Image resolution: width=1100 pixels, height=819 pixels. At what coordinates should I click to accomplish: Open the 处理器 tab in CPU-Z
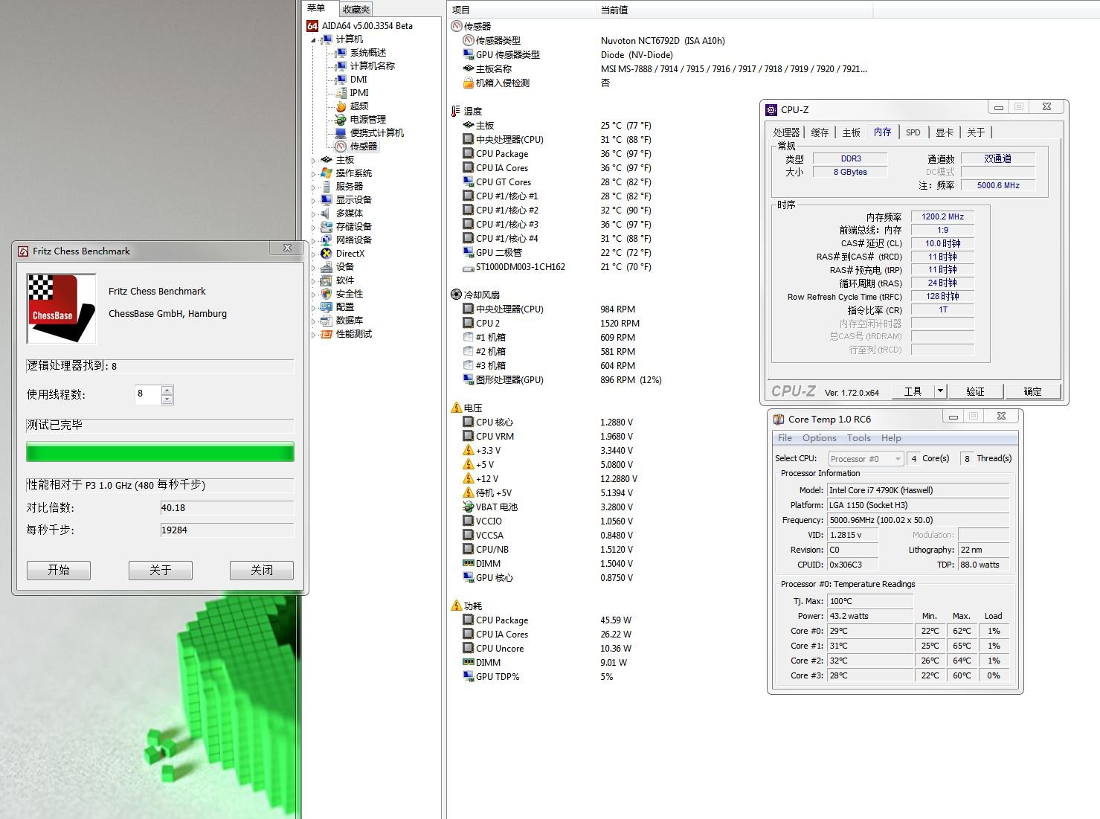786,132
